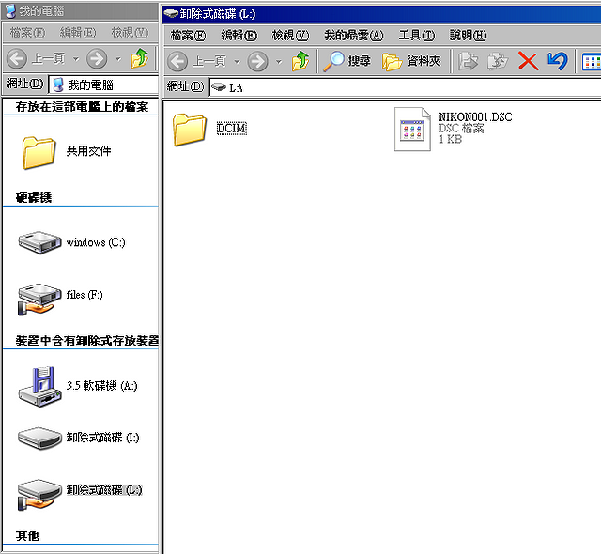Image resolution: width=601 pixels, height=554 pixels.
Task: Click the 其他 group header
Action: click(x=27, y=535)
